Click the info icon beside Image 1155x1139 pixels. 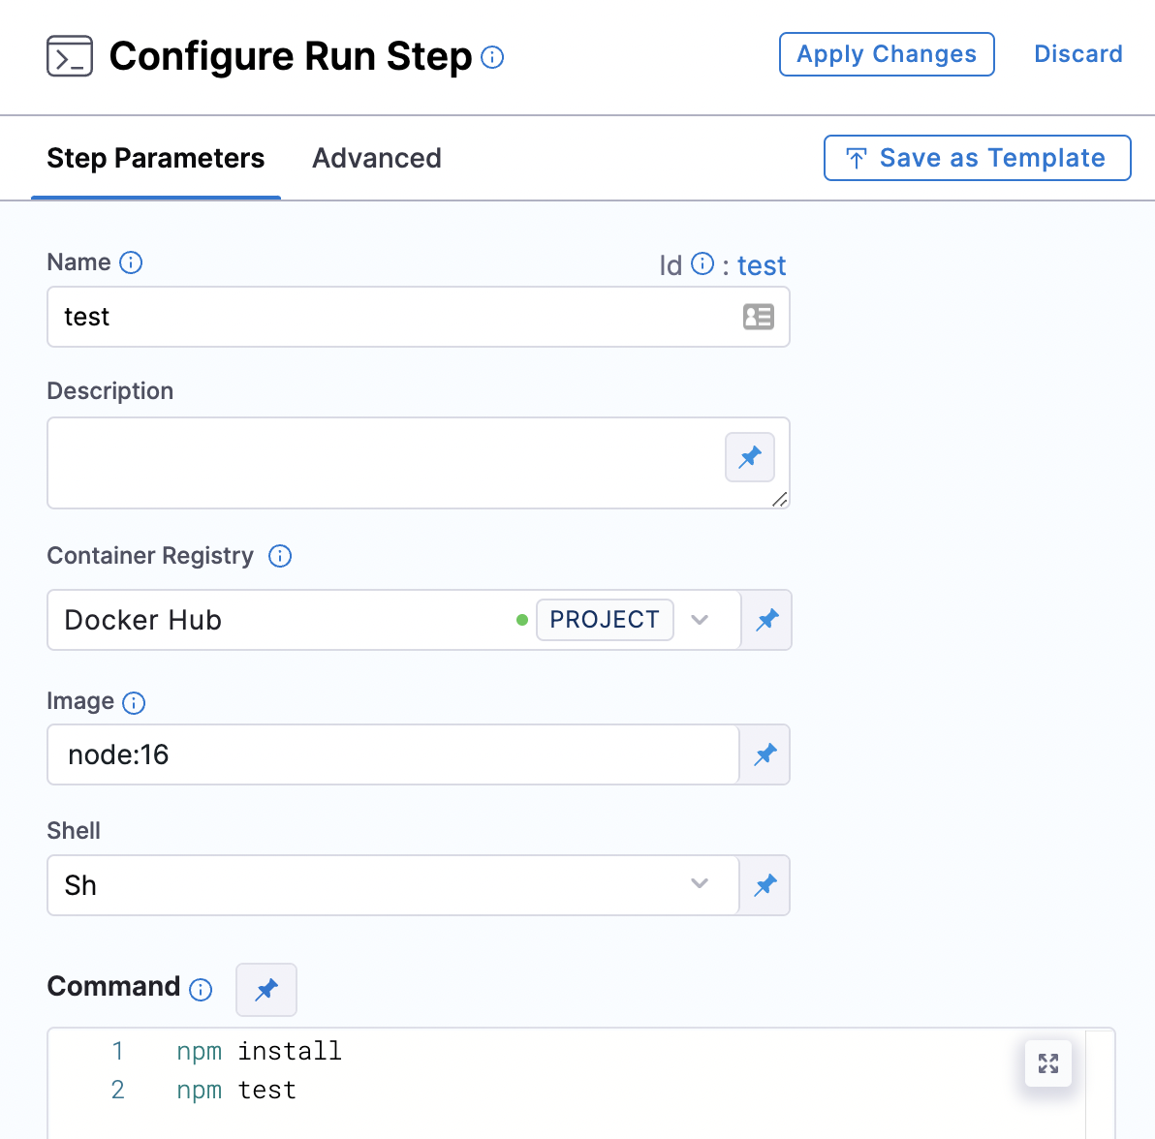tap(136, 703)
